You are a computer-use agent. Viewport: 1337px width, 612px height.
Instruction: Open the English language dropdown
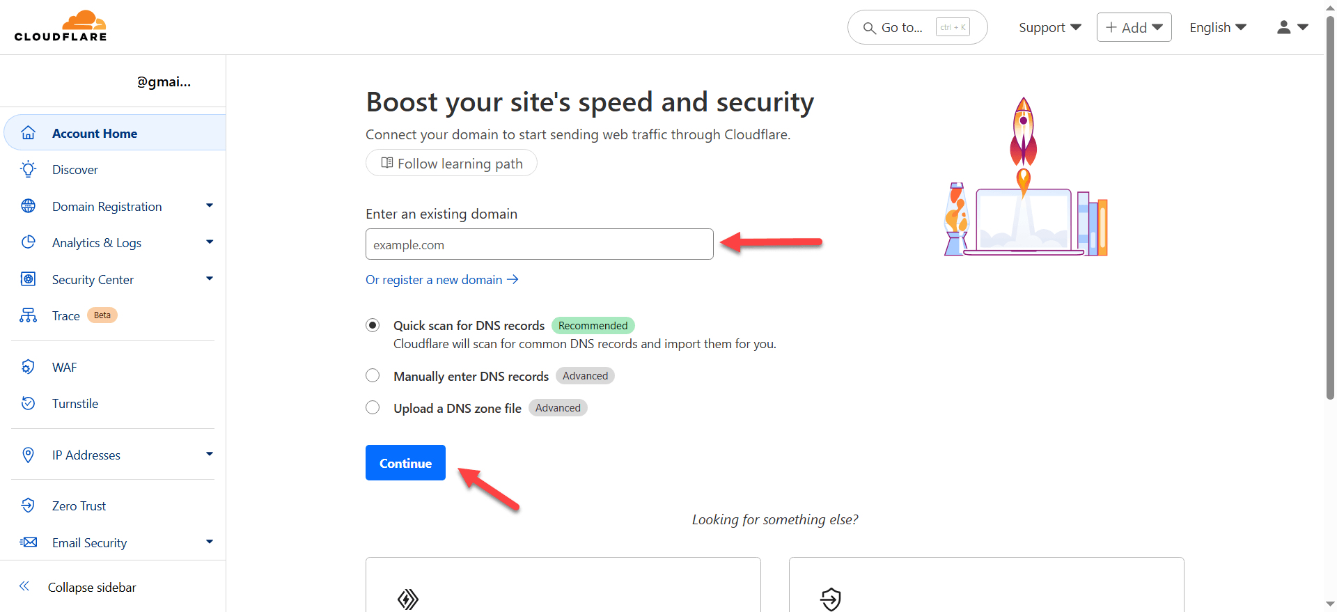[x=1217, y=27]
